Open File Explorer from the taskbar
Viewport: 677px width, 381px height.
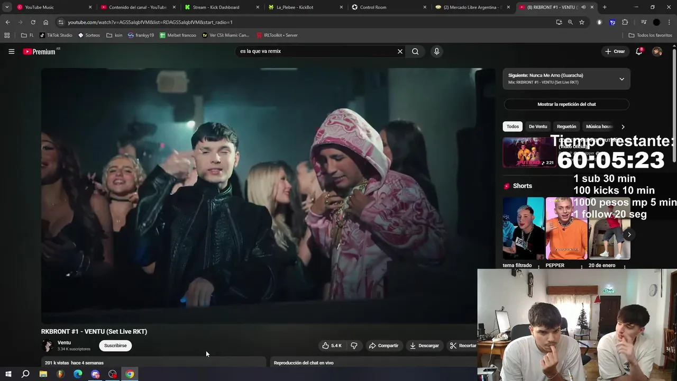click(x=43, y=374)
